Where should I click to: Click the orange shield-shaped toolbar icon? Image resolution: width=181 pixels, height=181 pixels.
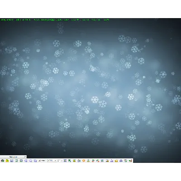84,161
